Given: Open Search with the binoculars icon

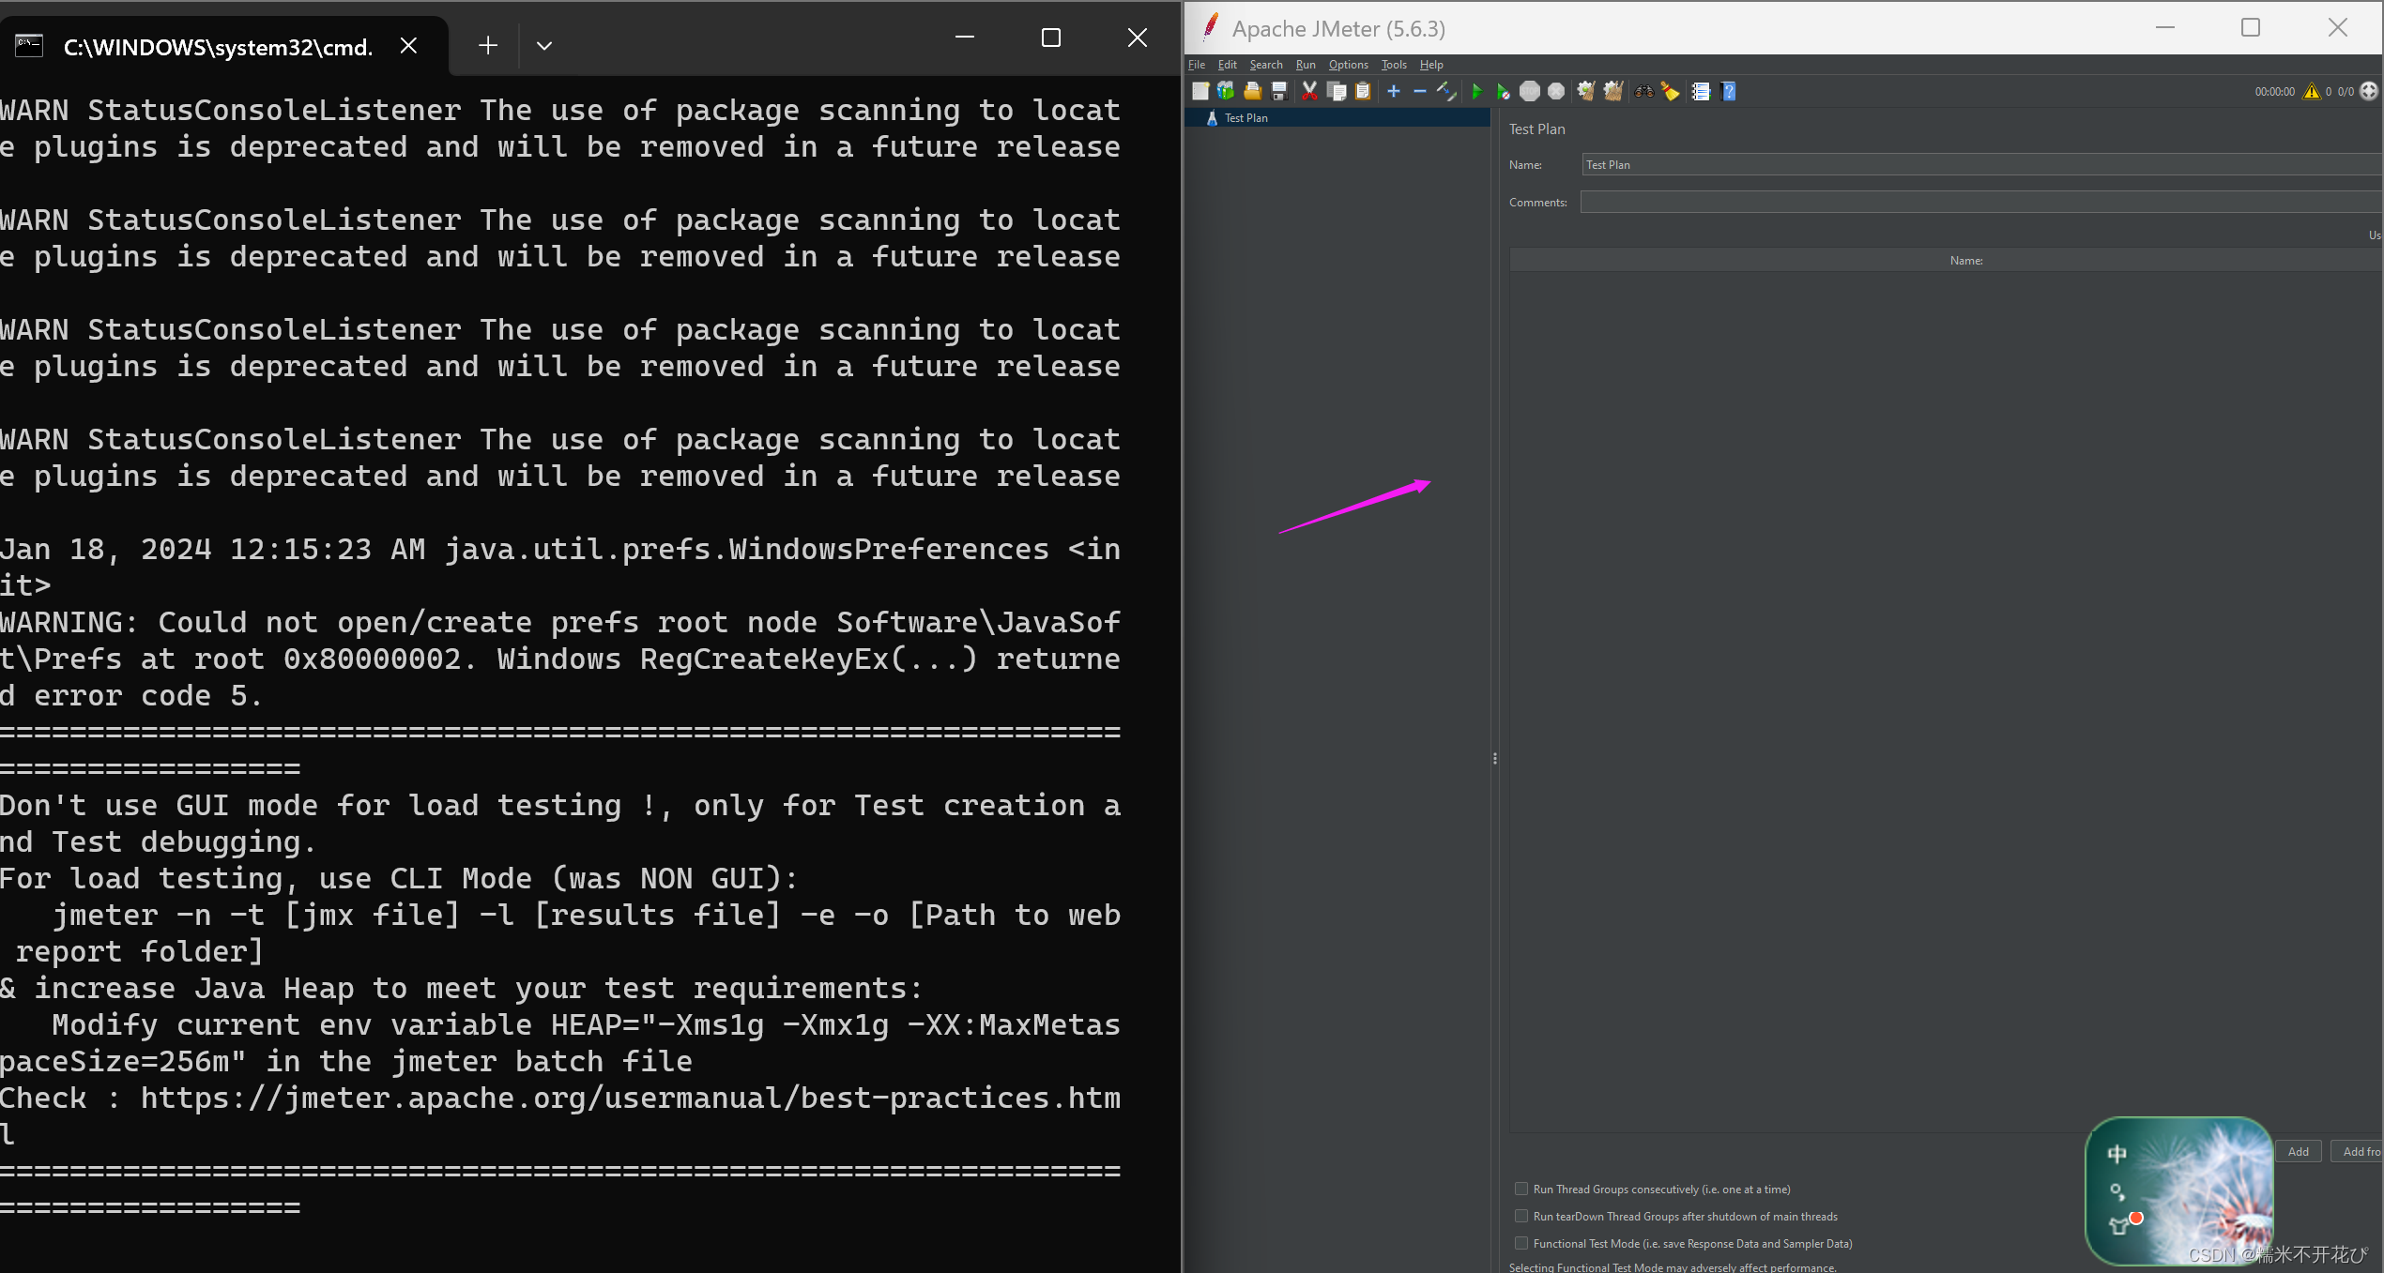Looking at the screenshot, I should tap(1643, 91).
